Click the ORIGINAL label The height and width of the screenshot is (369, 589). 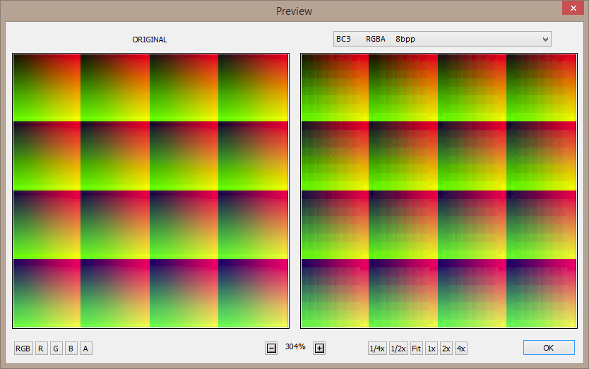pos(150,40)
